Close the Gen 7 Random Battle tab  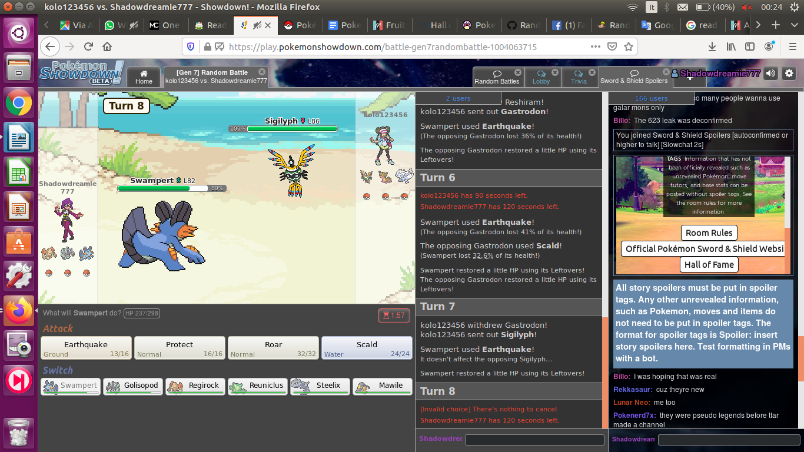pos(261,72)
